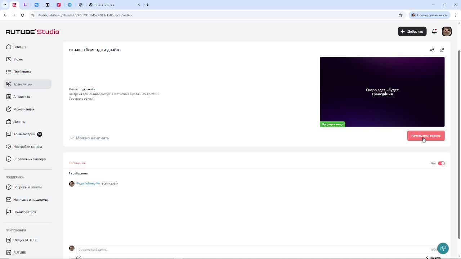Click the browser address bar URL
This screenshot has width=461, height=259.
click(85, 15)
